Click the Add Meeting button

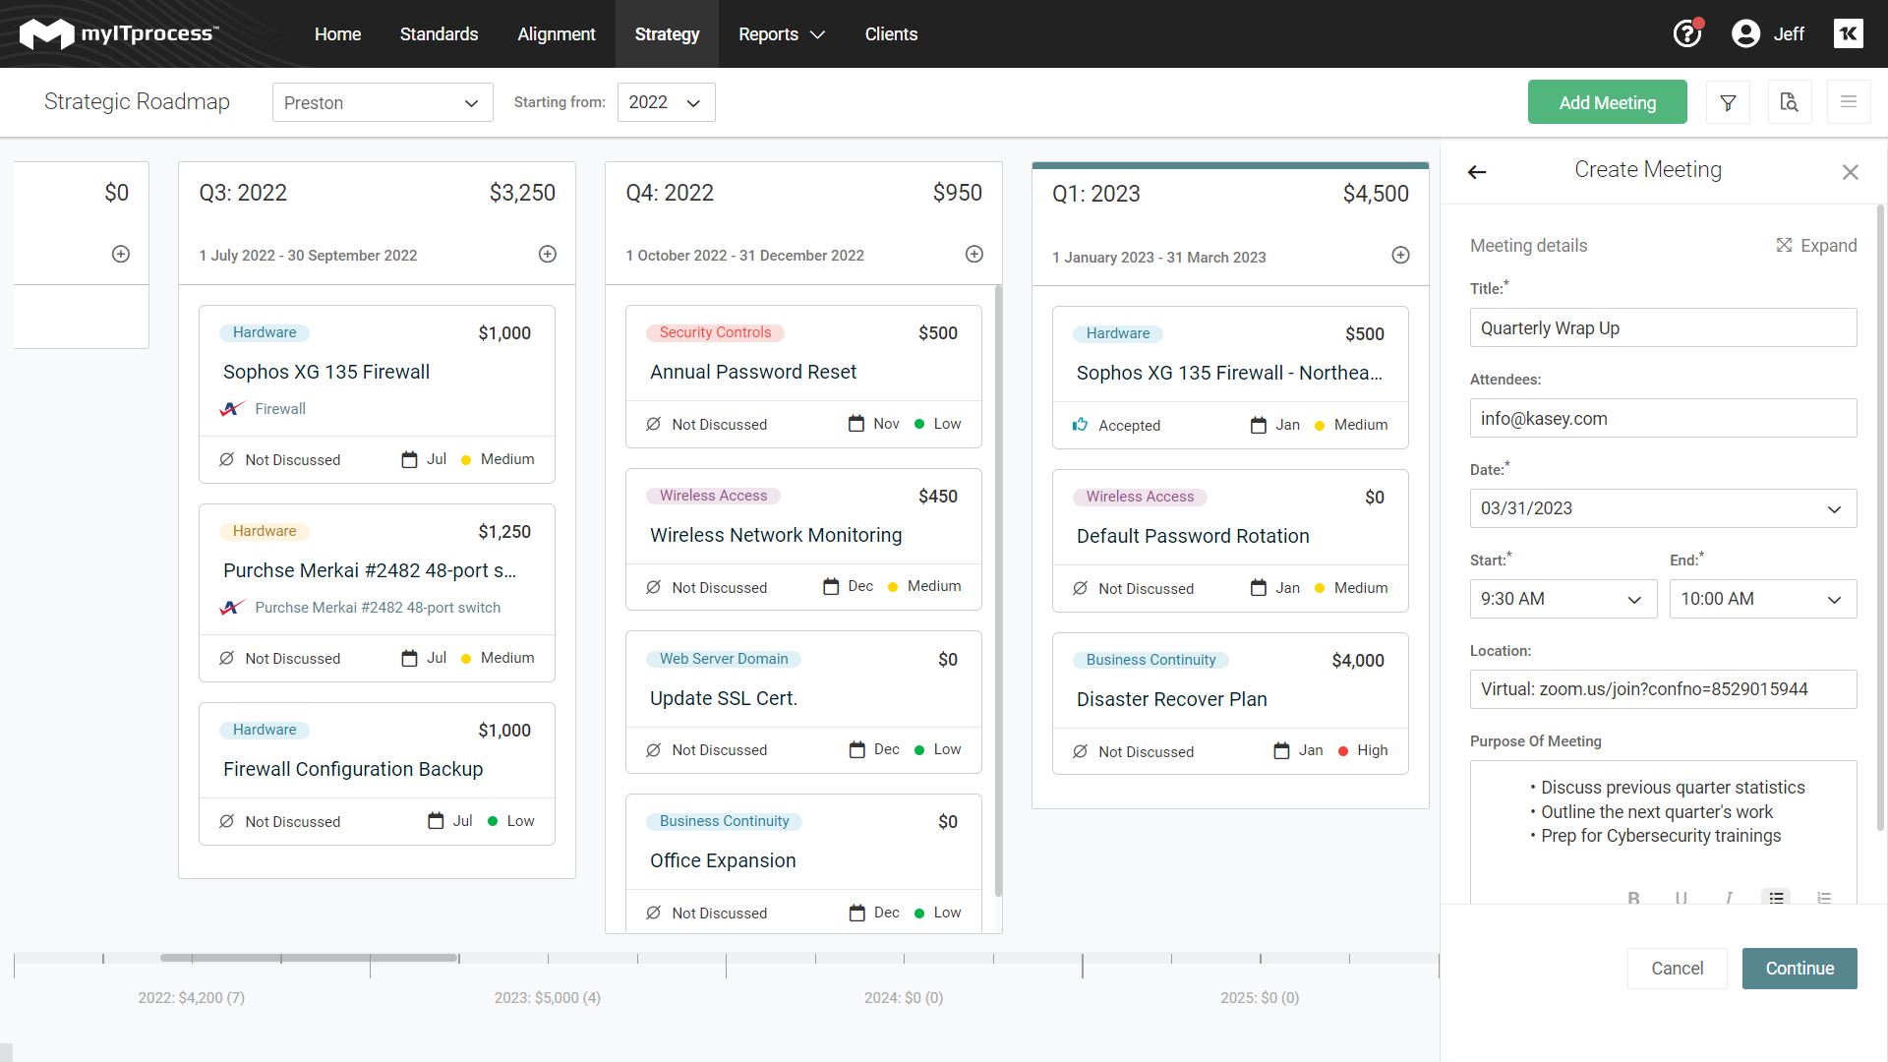tap(1607, 102)
